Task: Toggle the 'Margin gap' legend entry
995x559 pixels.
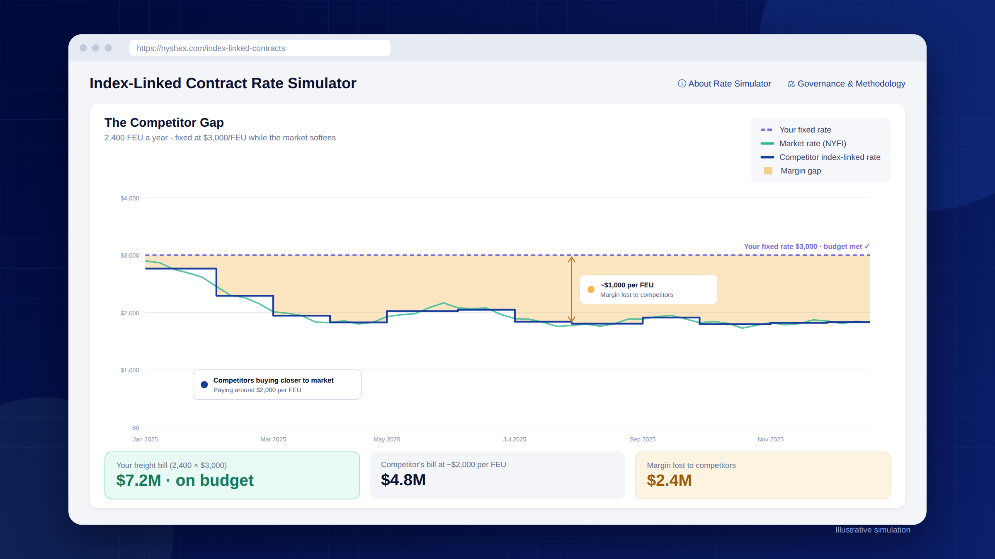Action: pyautogui.click(x=792, y=171)
